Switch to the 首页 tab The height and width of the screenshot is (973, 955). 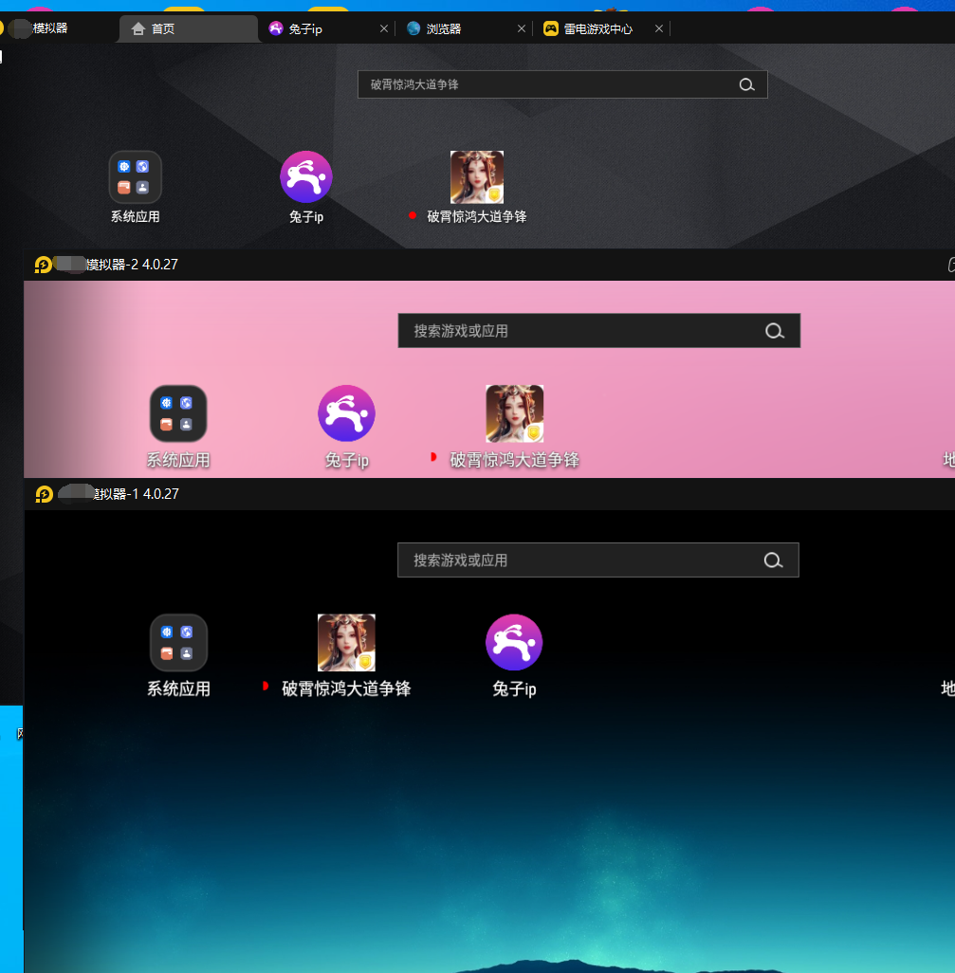[x=189, y=29]
